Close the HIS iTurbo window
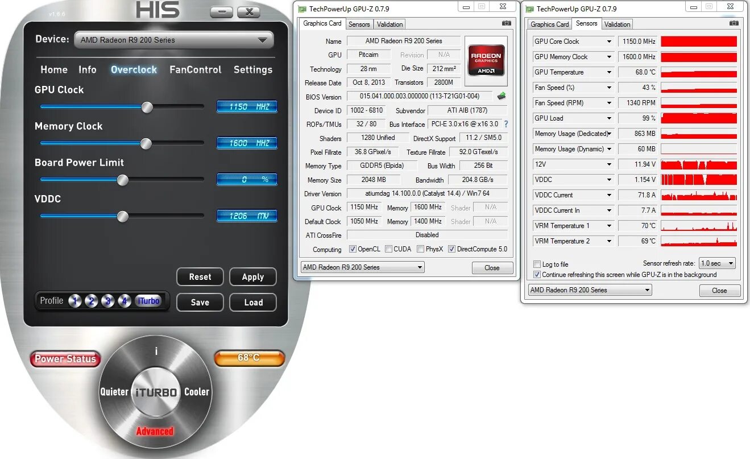Image resolution: width=750 pixels, height=459 pixels. pos(248,11)
